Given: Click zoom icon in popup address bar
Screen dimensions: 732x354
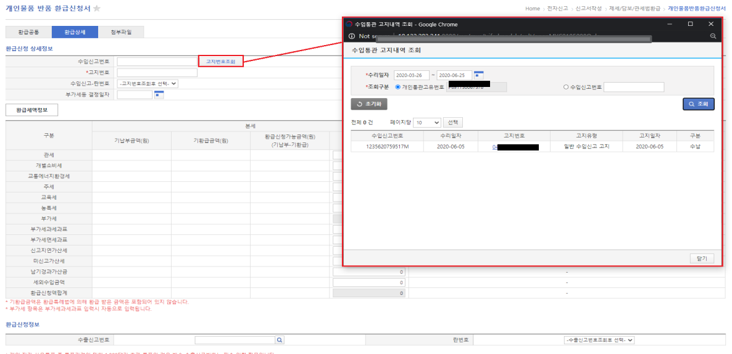Looking at the screenshot, I should [712, 36].
